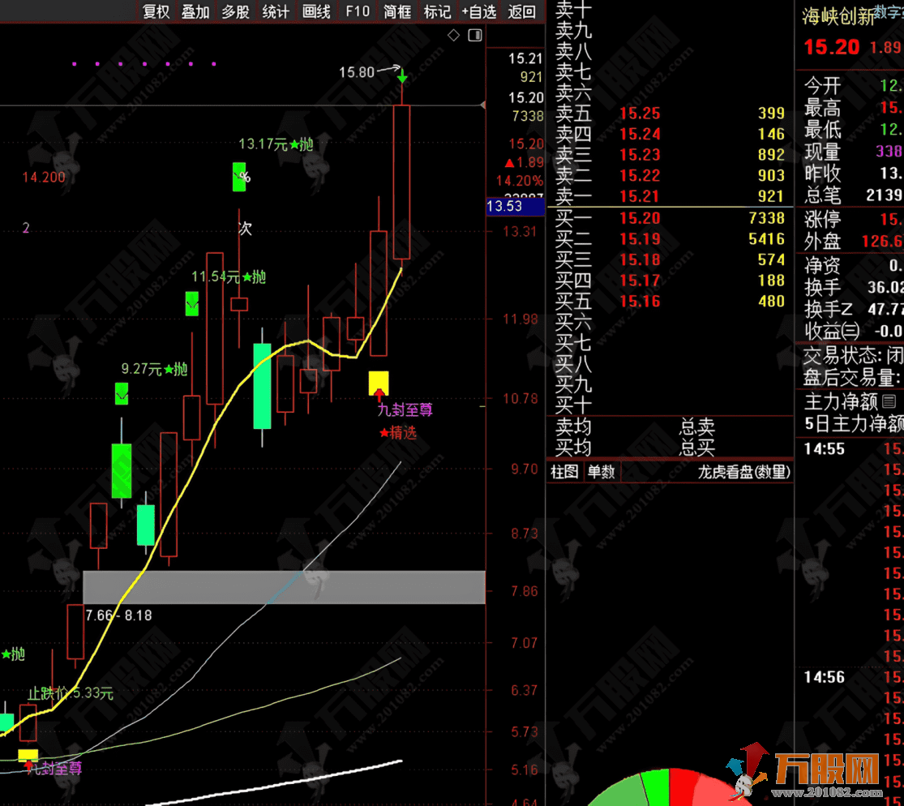Click the green checkmark marker near 13.17元

point(239,177)
